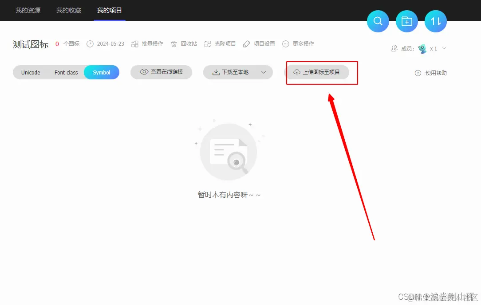481x305 pixels.
Task: Click 上传图标至项目 upload button
Action: [321, 73]
